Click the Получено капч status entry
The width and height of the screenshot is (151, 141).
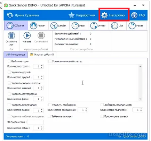(17, 136)
